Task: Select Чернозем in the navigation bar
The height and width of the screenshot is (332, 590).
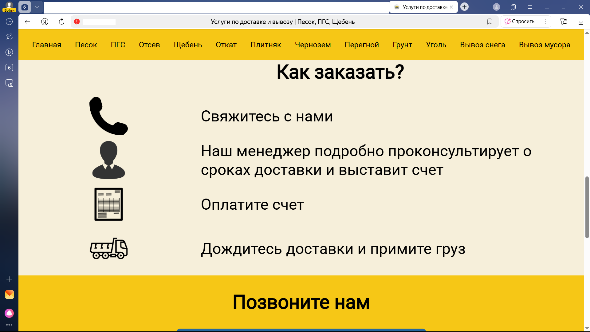Action: (313, 45)
